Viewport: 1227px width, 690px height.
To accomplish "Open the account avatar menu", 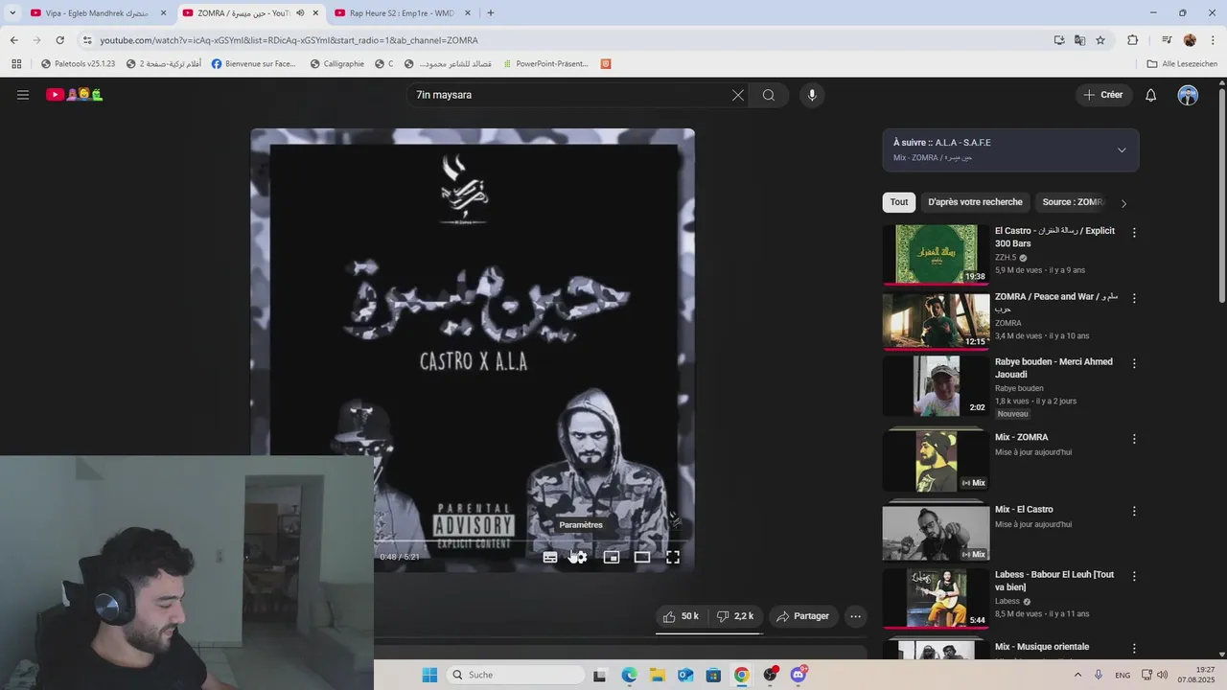I will pyautogui.click(x=1188, y=95).
